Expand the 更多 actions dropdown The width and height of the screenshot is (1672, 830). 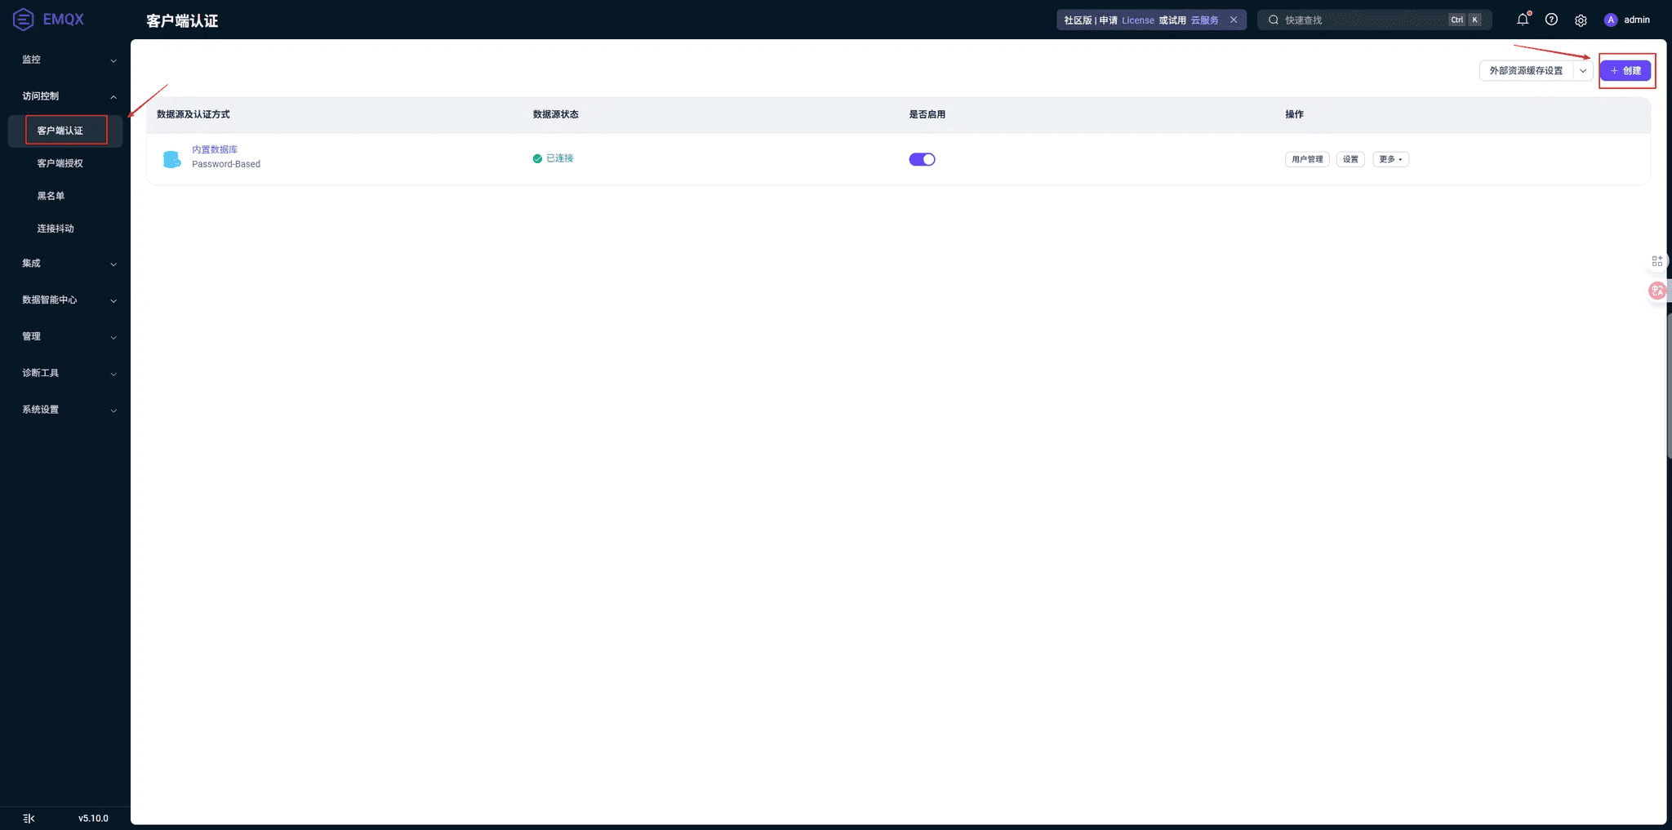1390,159
